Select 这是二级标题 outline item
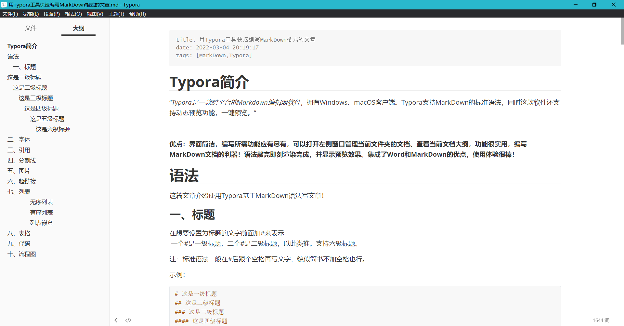Image resolution: width=624 pixels, height=326 pixels. (30, 88)
